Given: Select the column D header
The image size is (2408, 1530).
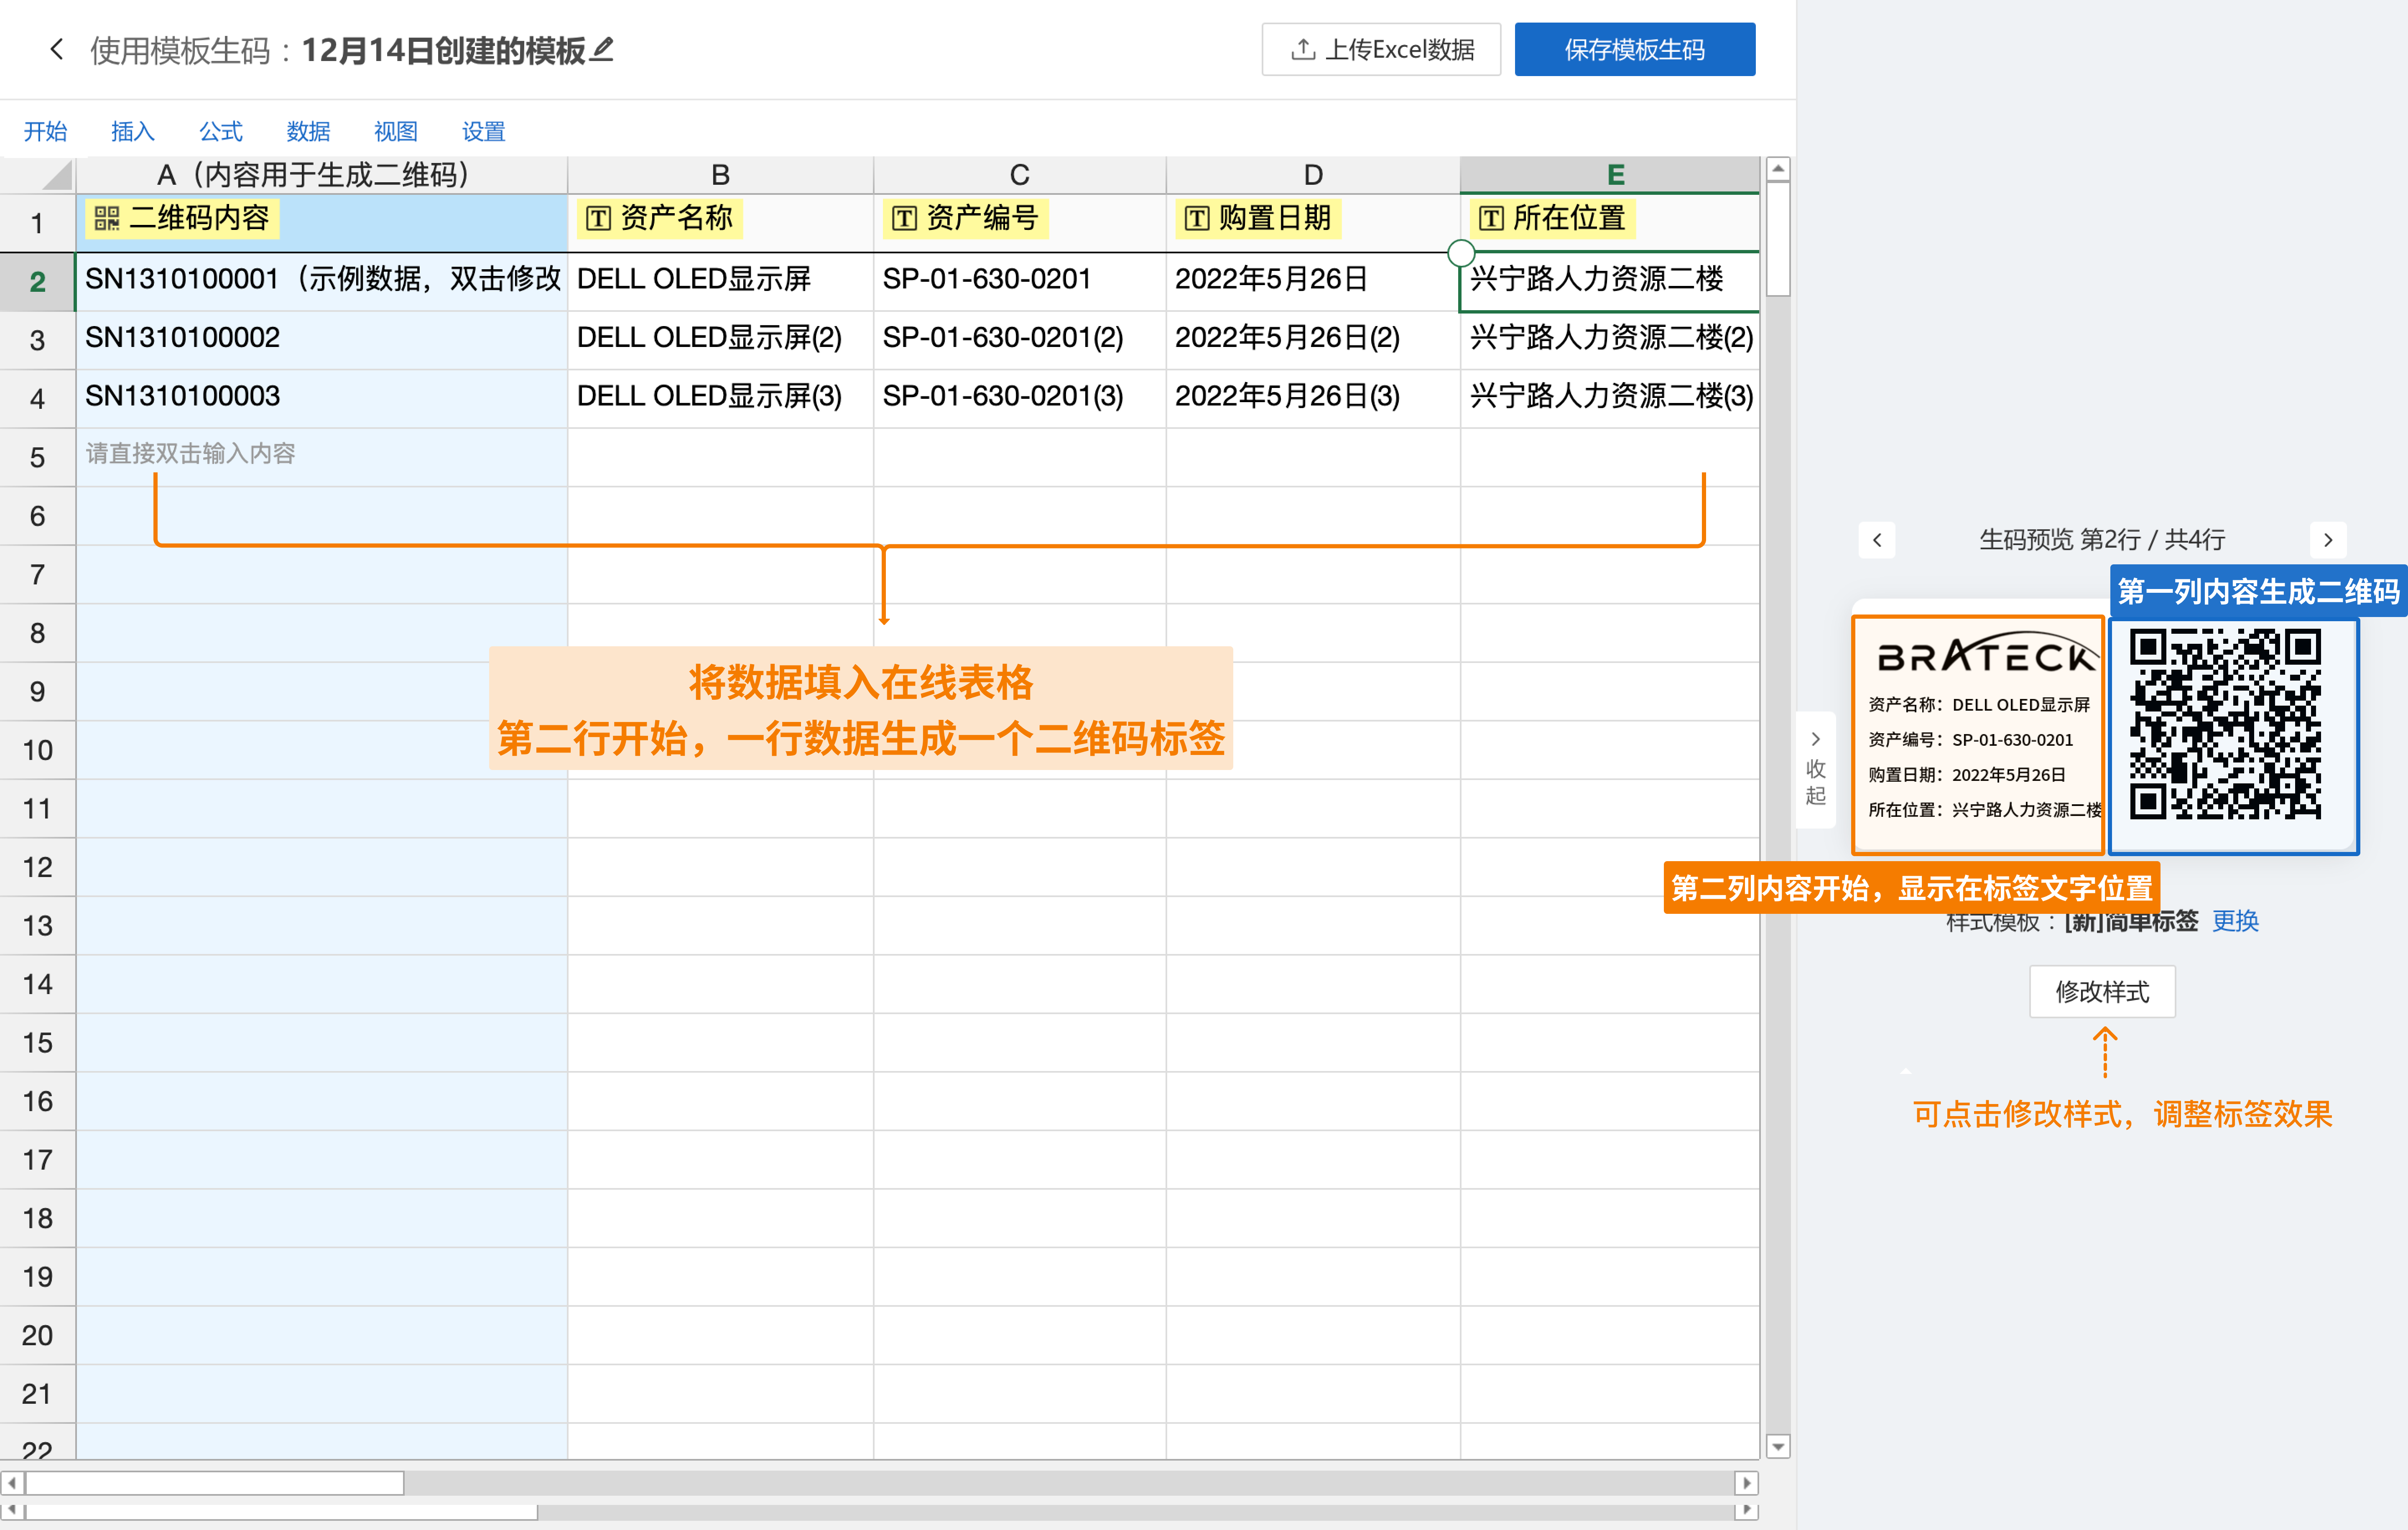Looking at the screenshot, I should click(1313, 175).
